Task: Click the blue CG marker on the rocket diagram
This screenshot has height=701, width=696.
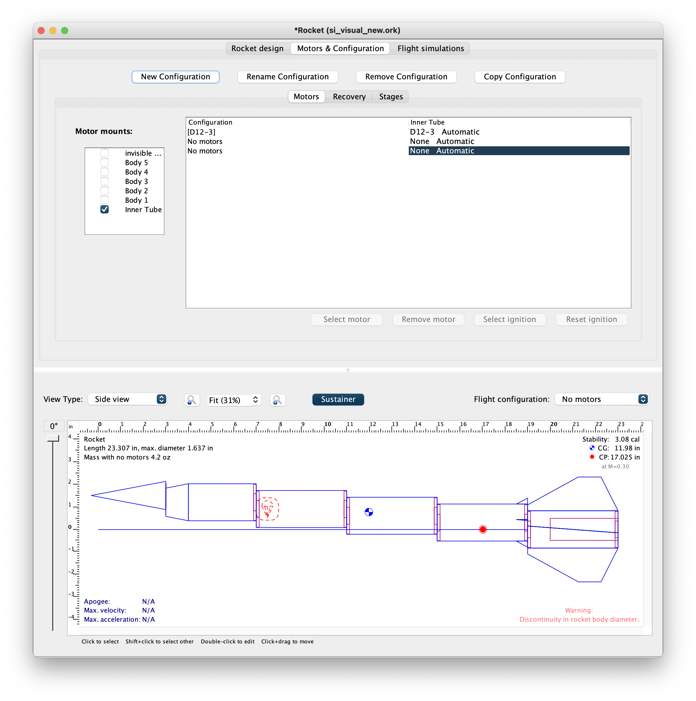Action: (369, 512)
